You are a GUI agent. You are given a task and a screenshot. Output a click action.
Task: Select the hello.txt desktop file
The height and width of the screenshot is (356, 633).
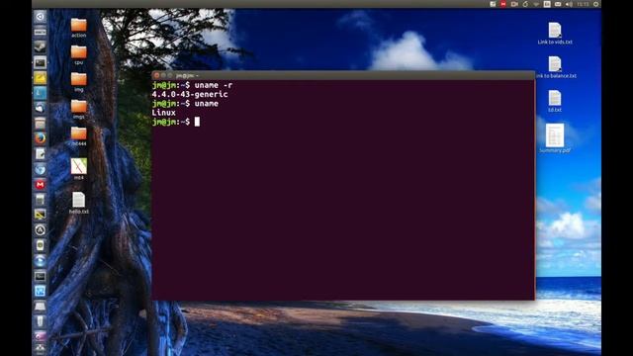coord(79,203)
